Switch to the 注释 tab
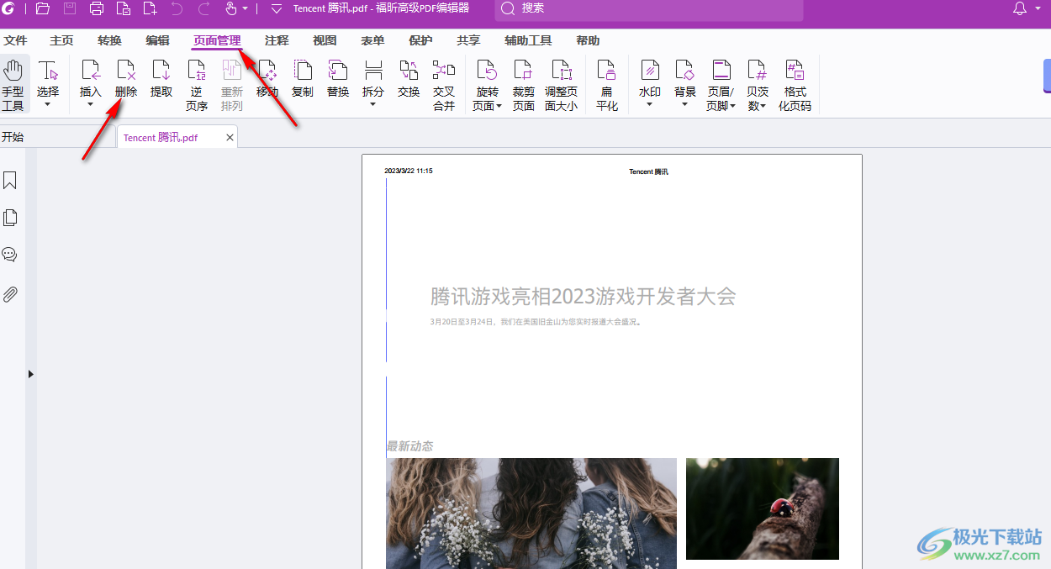The height and width of the screenshot is (569, 1051). [277, 40]
